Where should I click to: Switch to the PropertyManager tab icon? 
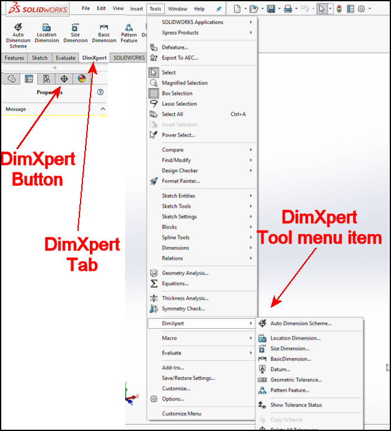(29, 79)
